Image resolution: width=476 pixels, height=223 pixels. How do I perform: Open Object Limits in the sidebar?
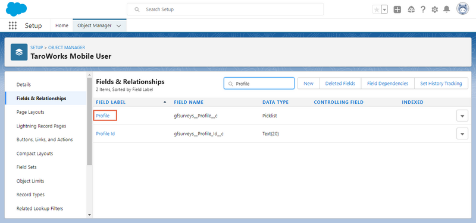point(30,181)
